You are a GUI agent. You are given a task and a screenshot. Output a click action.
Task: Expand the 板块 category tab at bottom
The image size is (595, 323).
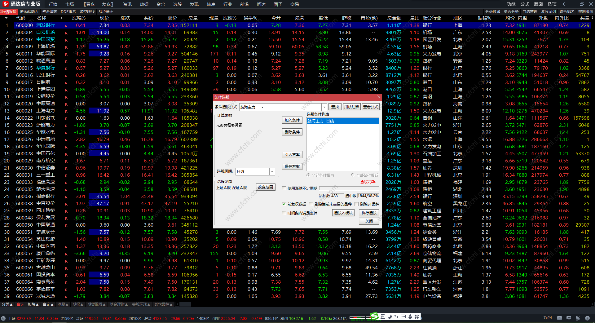point(33,304)
